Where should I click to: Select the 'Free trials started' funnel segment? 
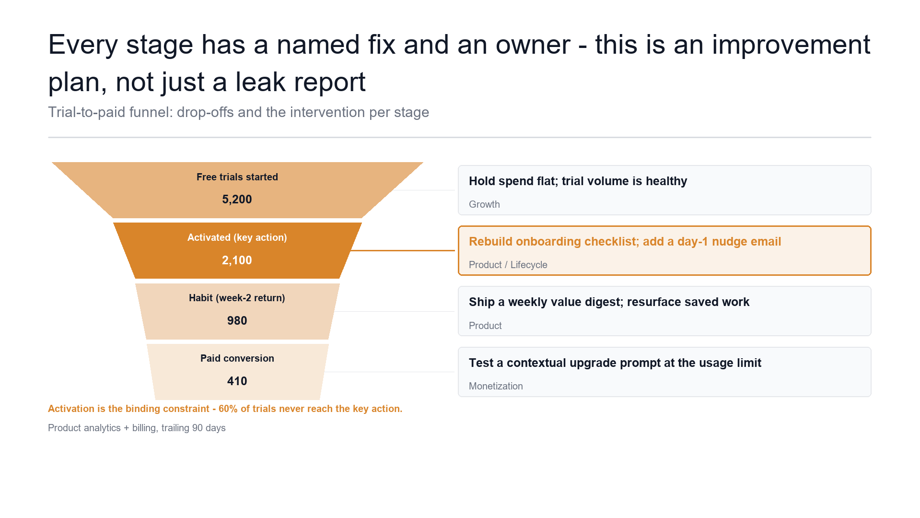coord(237,190)
